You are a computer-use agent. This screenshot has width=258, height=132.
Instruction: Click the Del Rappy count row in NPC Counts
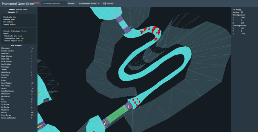[17, 86]
